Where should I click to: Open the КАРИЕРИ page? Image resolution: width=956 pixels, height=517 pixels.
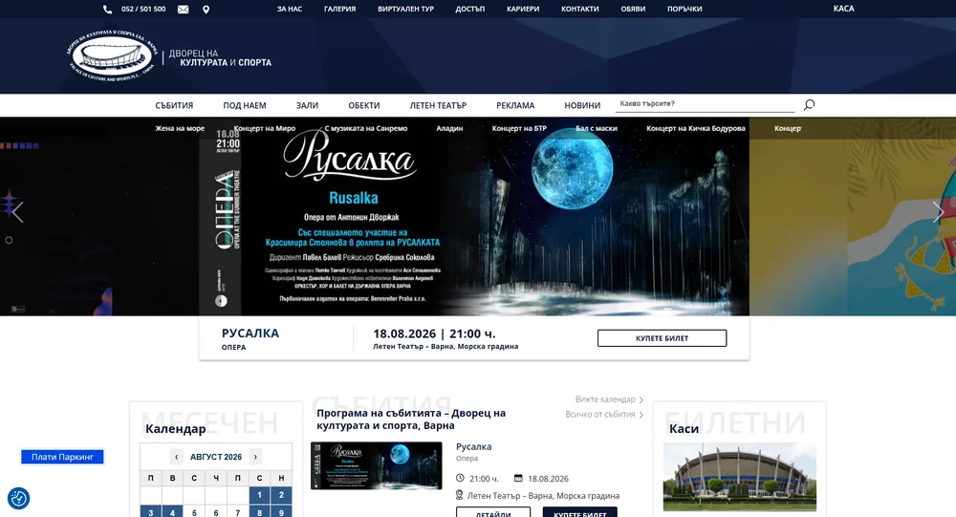tap(523, 10)
